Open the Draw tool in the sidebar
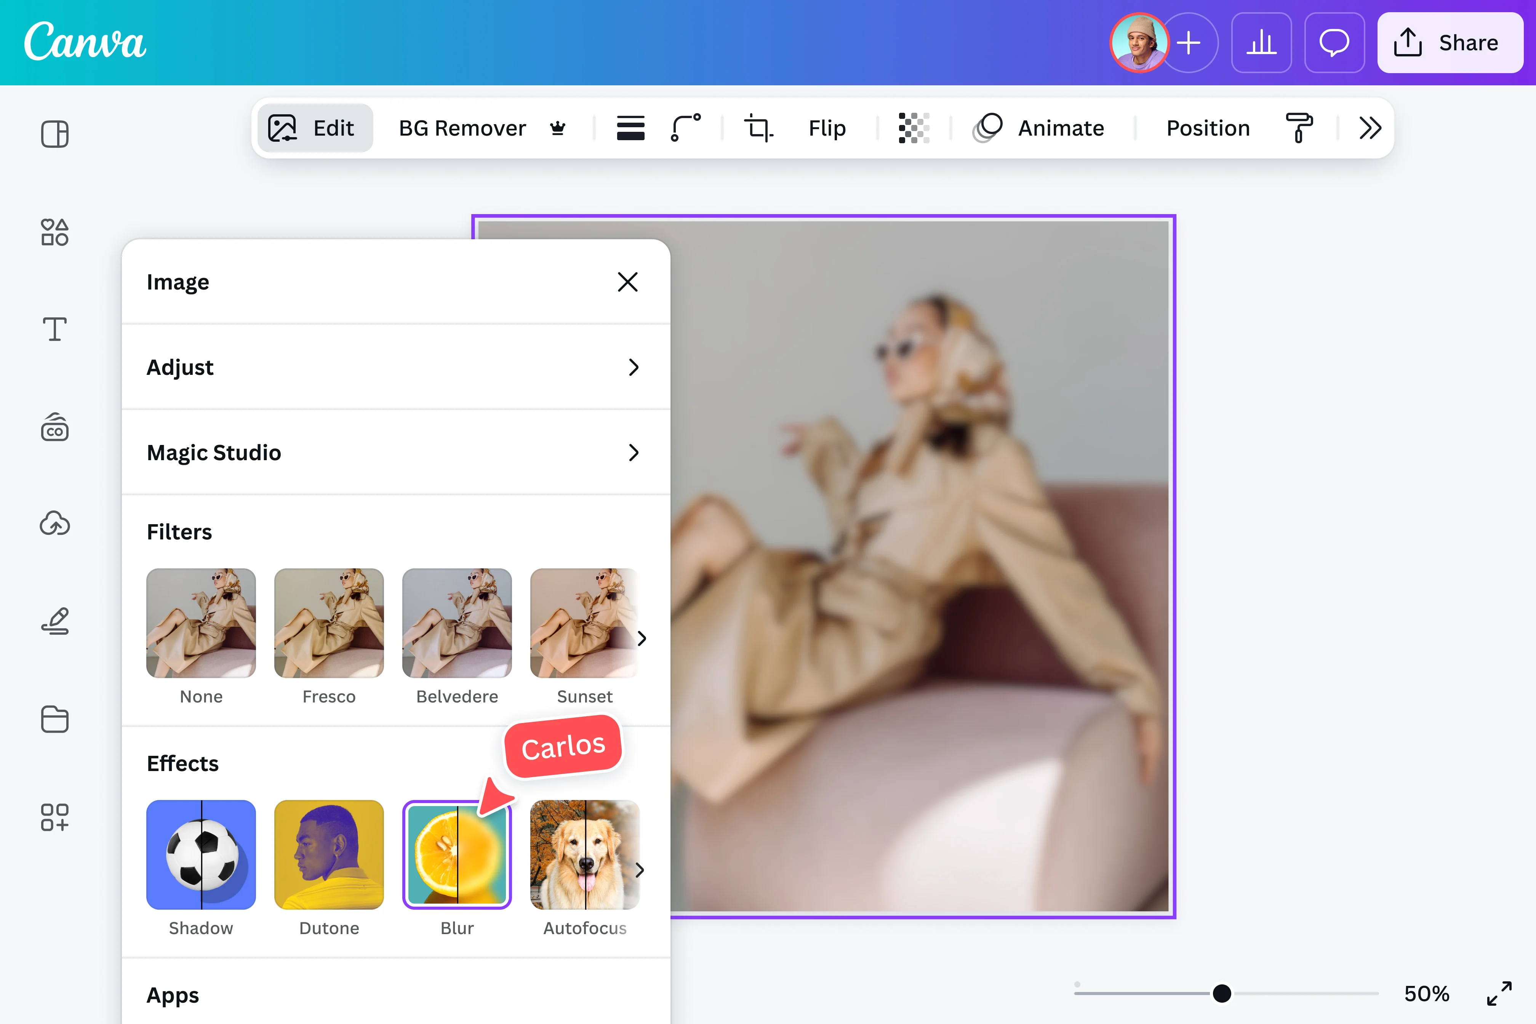This screenshot has height=1024, width=1536. tap(54, 621)
